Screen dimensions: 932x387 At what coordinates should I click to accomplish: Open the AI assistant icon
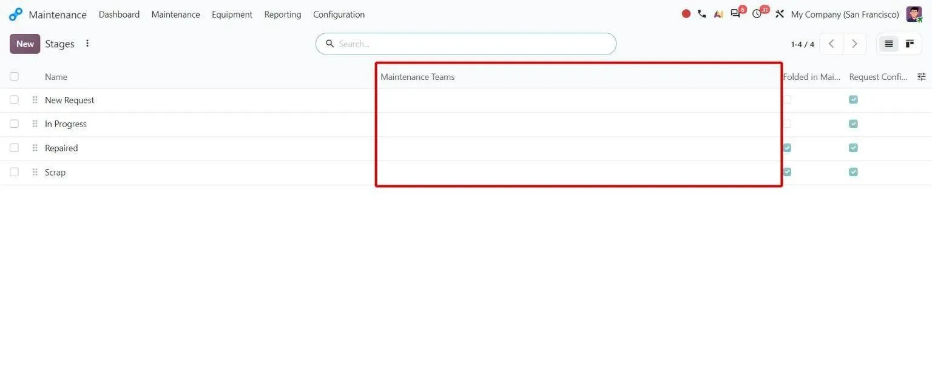coord(718,14)
